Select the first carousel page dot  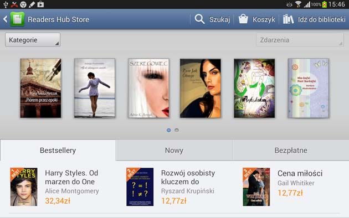(x=169, y=130)
